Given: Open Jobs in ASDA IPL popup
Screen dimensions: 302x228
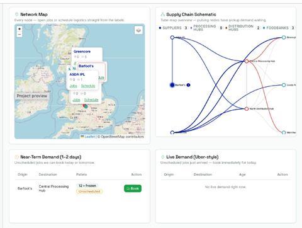Looking at the screenshot, I should [73, 86].
